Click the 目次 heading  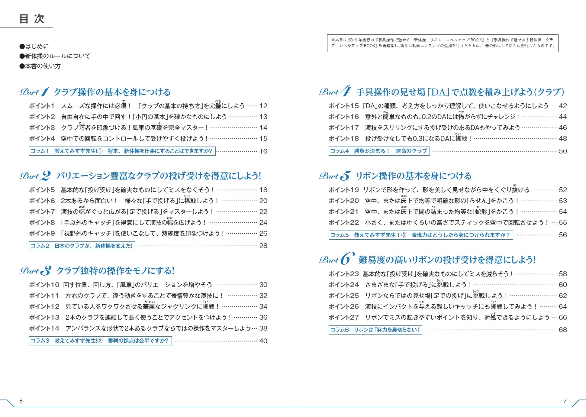[32, 19]
